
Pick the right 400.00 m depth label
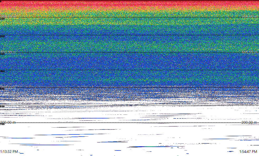[x=250, y=87]
